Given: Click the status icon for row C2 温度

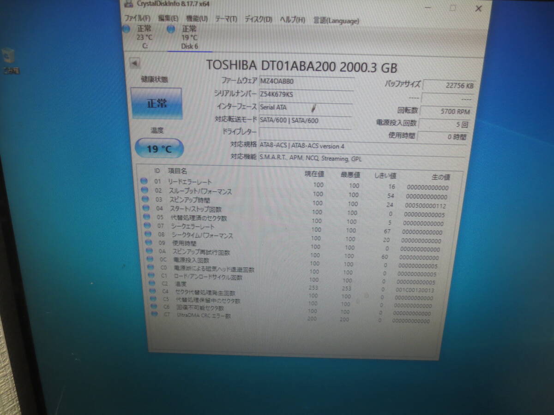Looking at the screenshot, I should click(x=152, y=284).
